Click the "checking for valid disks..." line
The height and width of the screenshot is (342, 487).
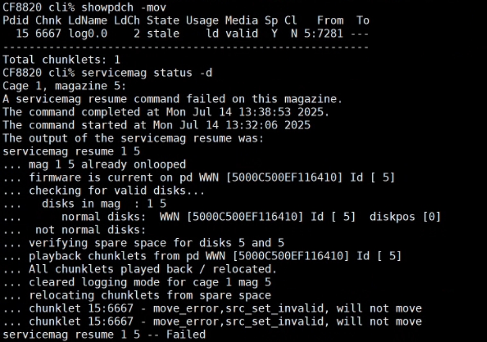(x=117, y=191)
